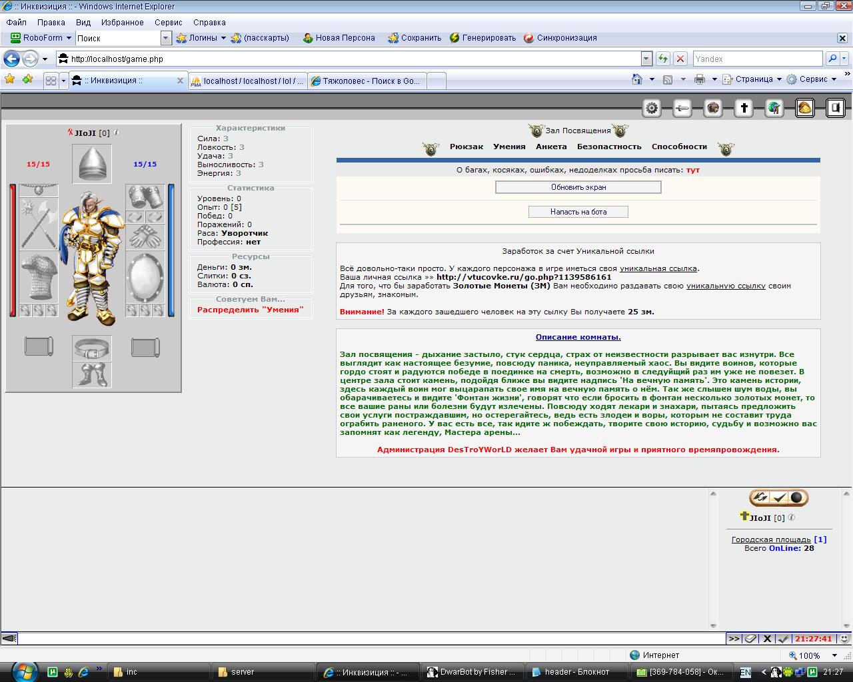Click the crossed axe and mace weapon slot
Image resolution: width=853 pixels, height=682 pixels.
pyautogui.click(x=39, y=224)
